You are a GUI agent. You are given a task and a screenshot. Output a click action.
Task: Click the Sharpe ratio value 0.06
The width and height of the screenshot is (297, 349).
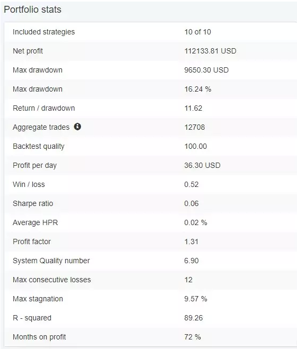(x=191, y=204)
